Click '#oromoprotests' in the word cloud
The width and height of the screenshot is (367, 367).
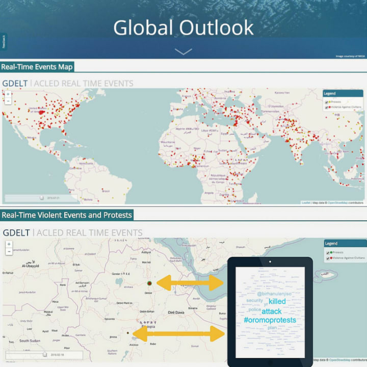tap(270, 320)
